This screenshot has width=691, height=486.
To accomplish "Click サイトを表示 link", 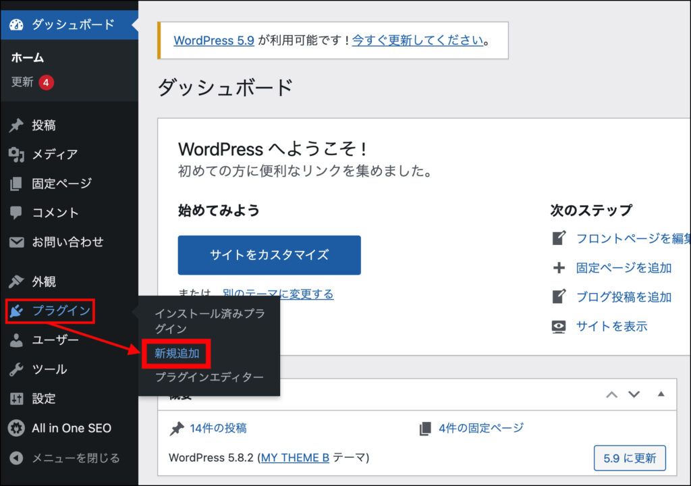I will [x=611, y=326].
